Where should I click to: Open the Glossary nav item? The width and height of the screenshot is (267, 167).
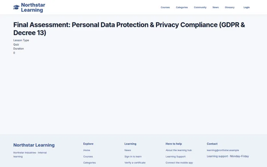click(x=230, y=7)
